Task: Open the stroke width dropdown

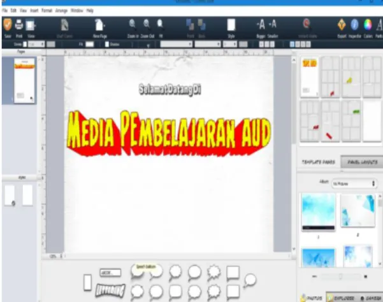Action: (36, 44)
